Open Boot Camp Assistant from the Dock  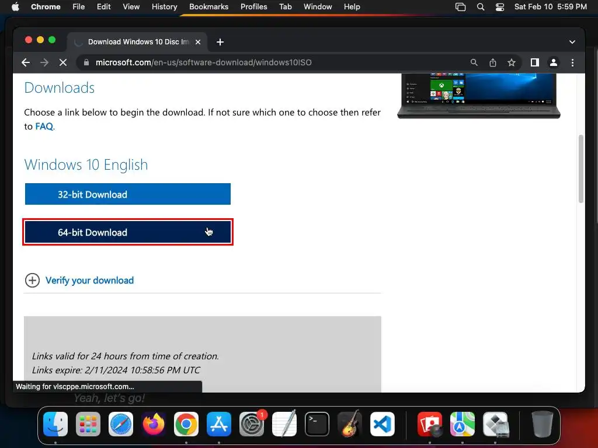496,424
